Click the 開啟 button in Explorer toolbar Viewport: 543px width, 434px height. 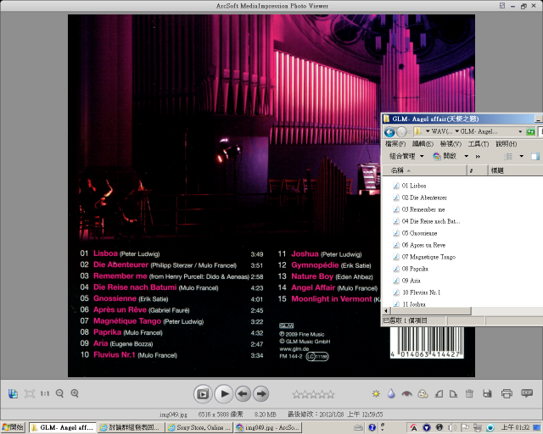pos(445,156)
